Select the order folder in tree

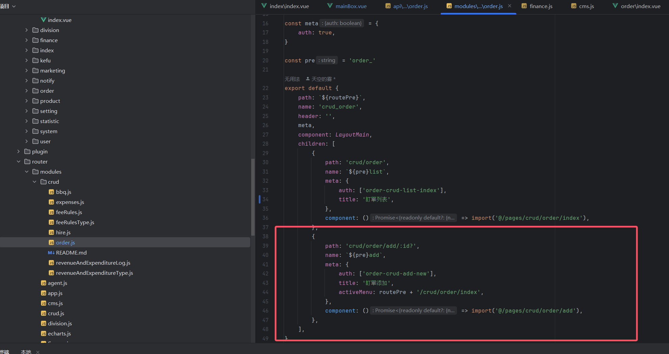(x=125, y=91)
